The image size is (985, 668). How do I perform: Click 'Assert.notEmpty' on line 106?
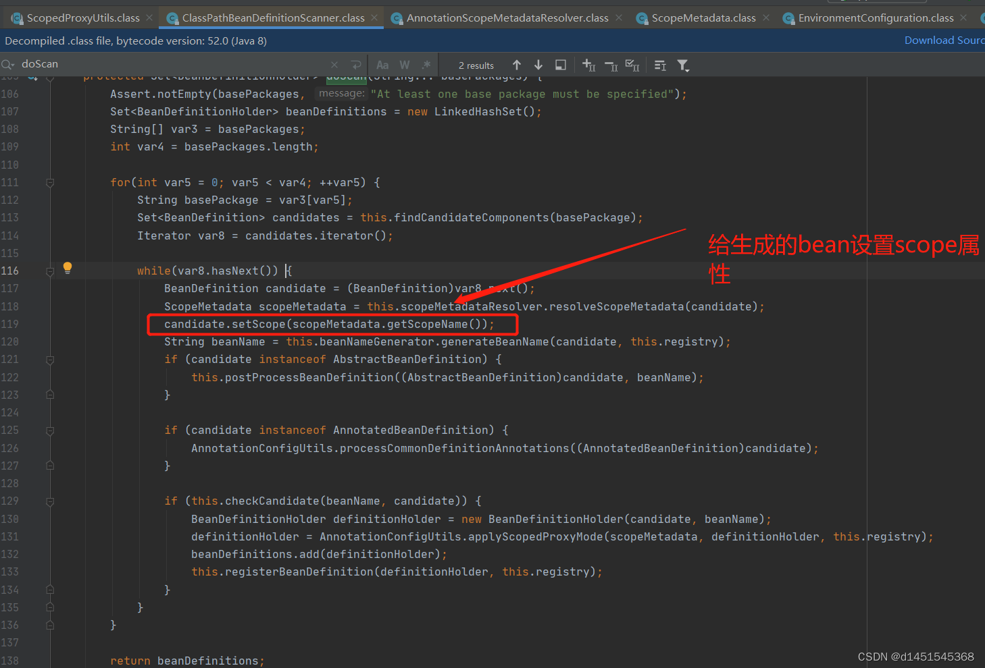tap(161, 94)
